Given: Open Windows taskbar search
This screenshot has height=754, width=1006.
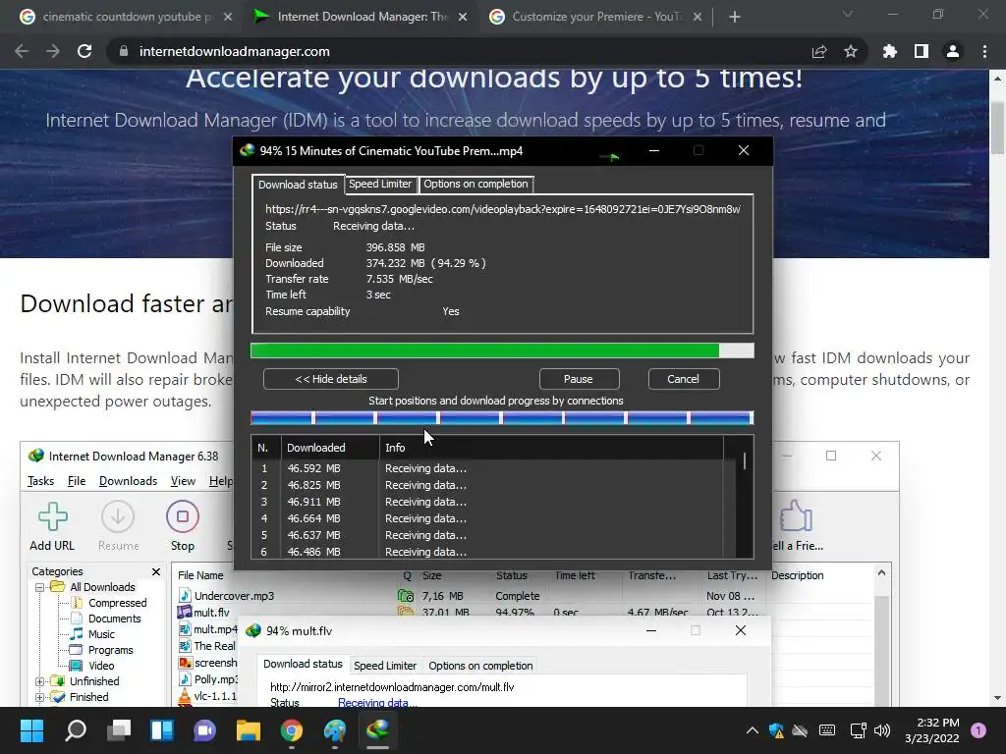Looking at the screenshot, I should coord(76,730).
